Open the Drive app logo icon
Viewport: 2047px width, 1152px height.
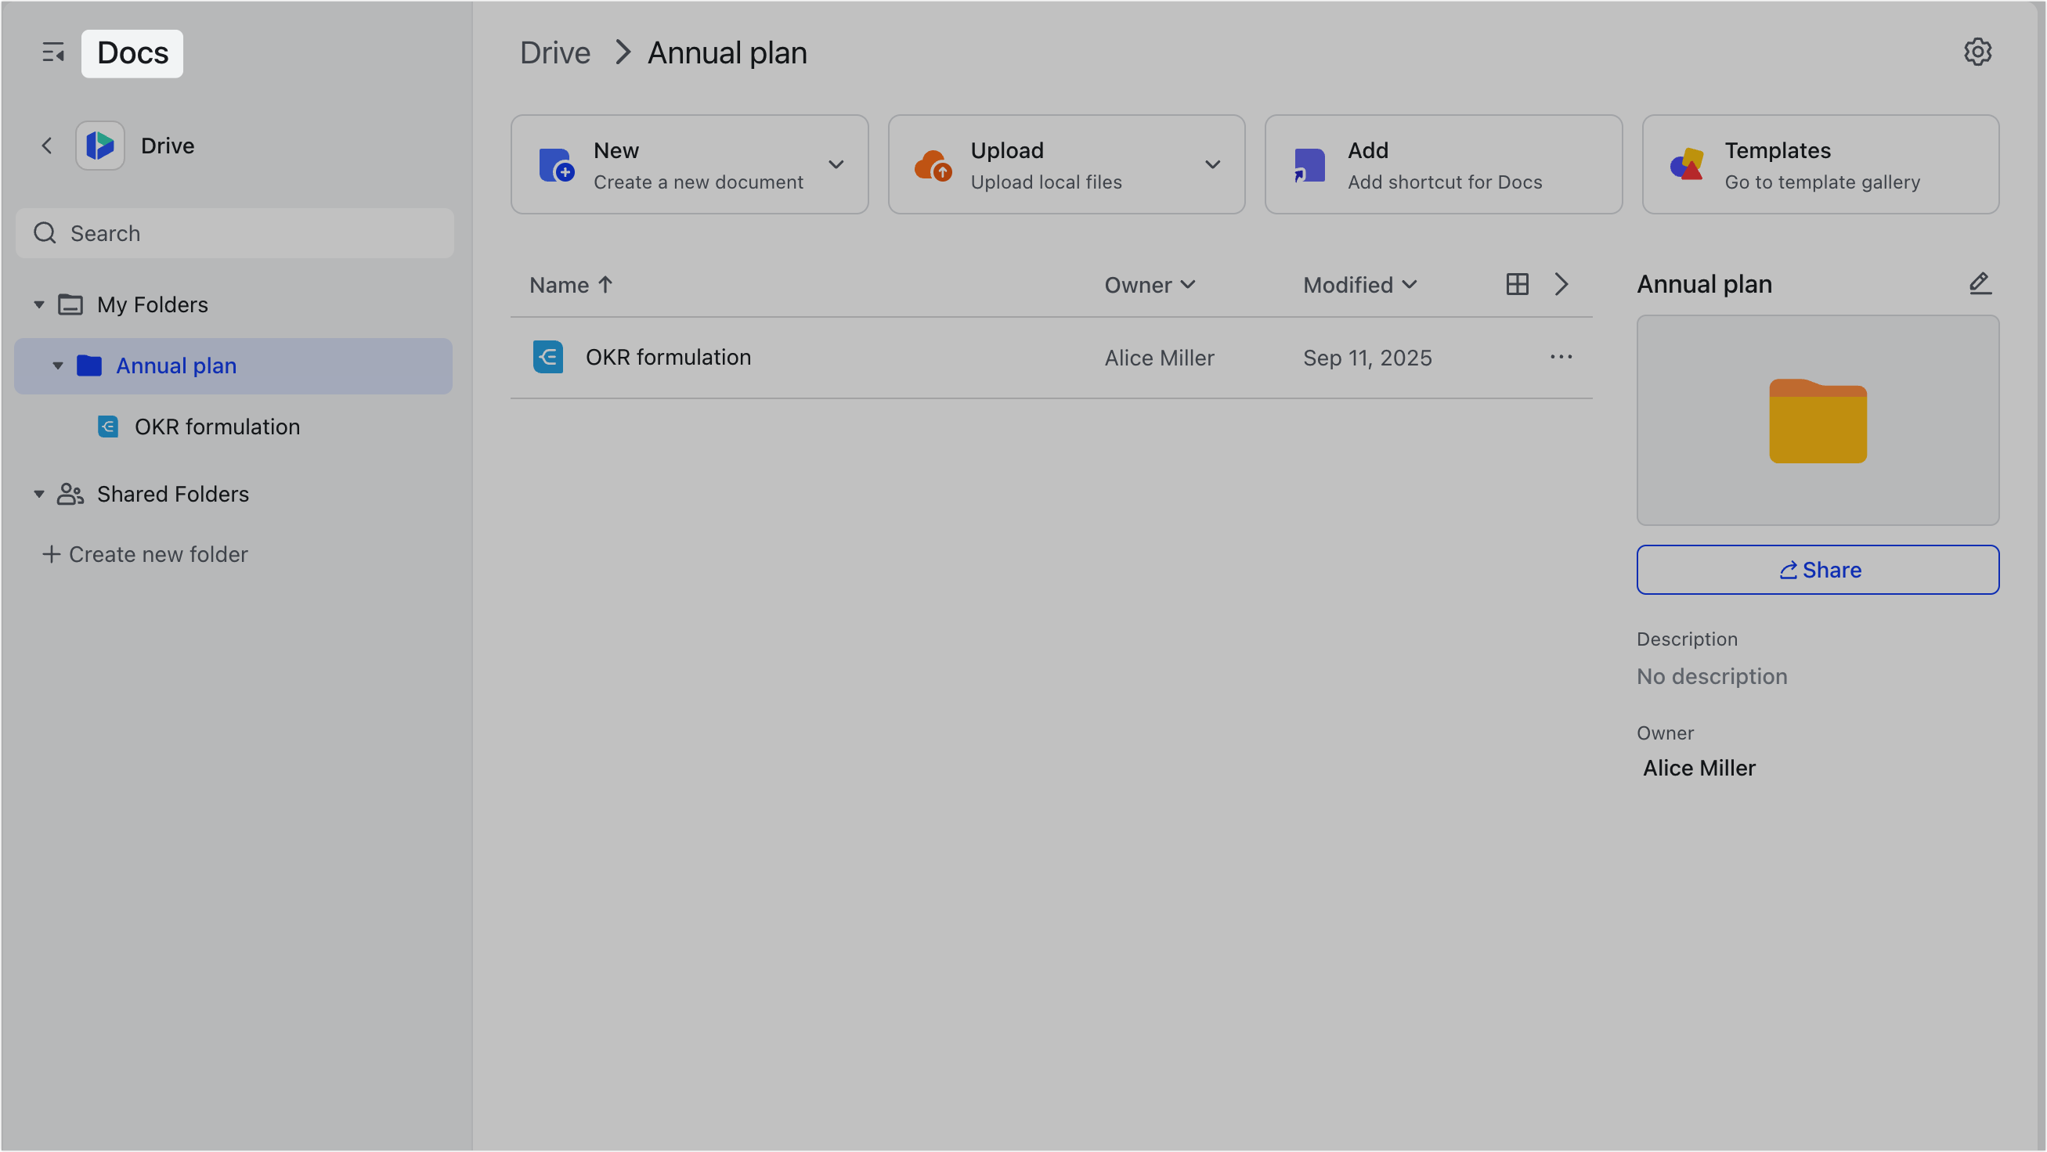coord(100,146)
